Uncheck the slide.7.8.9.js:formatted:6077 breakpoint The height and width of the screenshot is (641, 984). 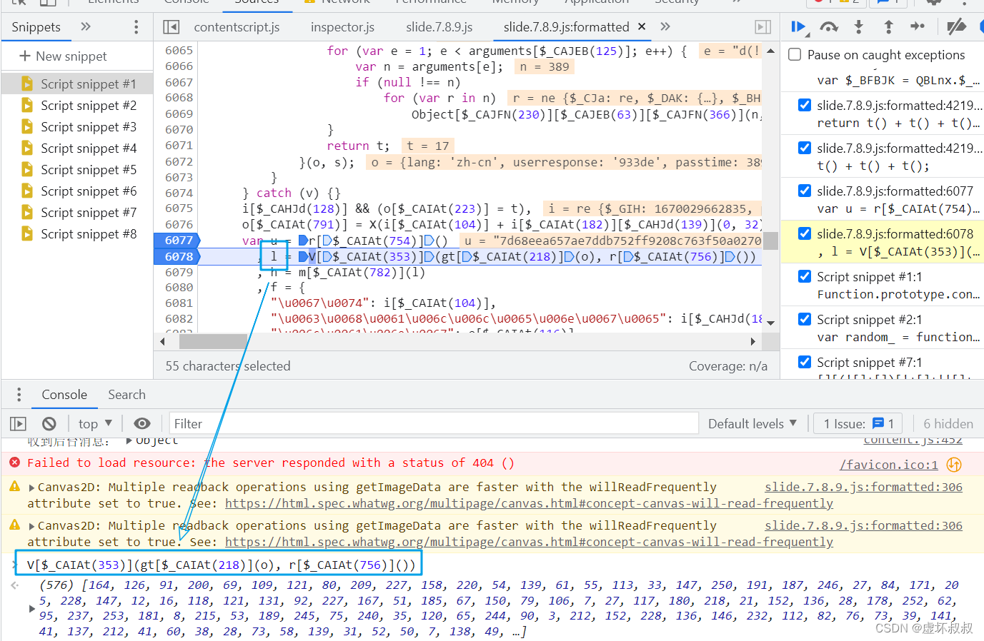click(x=805, y=191)
